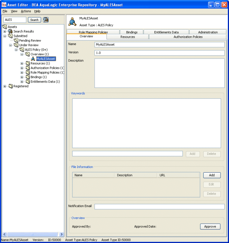
Task: Click Add button in Keywords section
Action: [193, 154]
